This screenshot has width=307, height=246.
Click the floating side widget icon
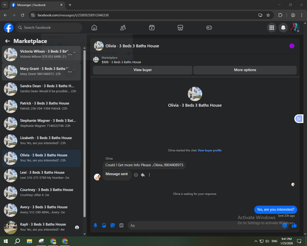(299, 119)
